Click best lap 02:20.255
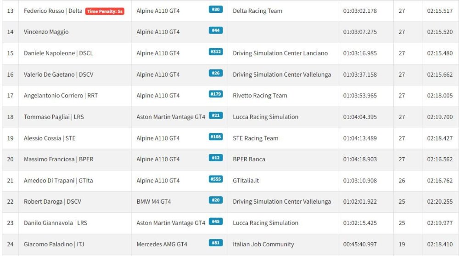 tap(440, 202)
